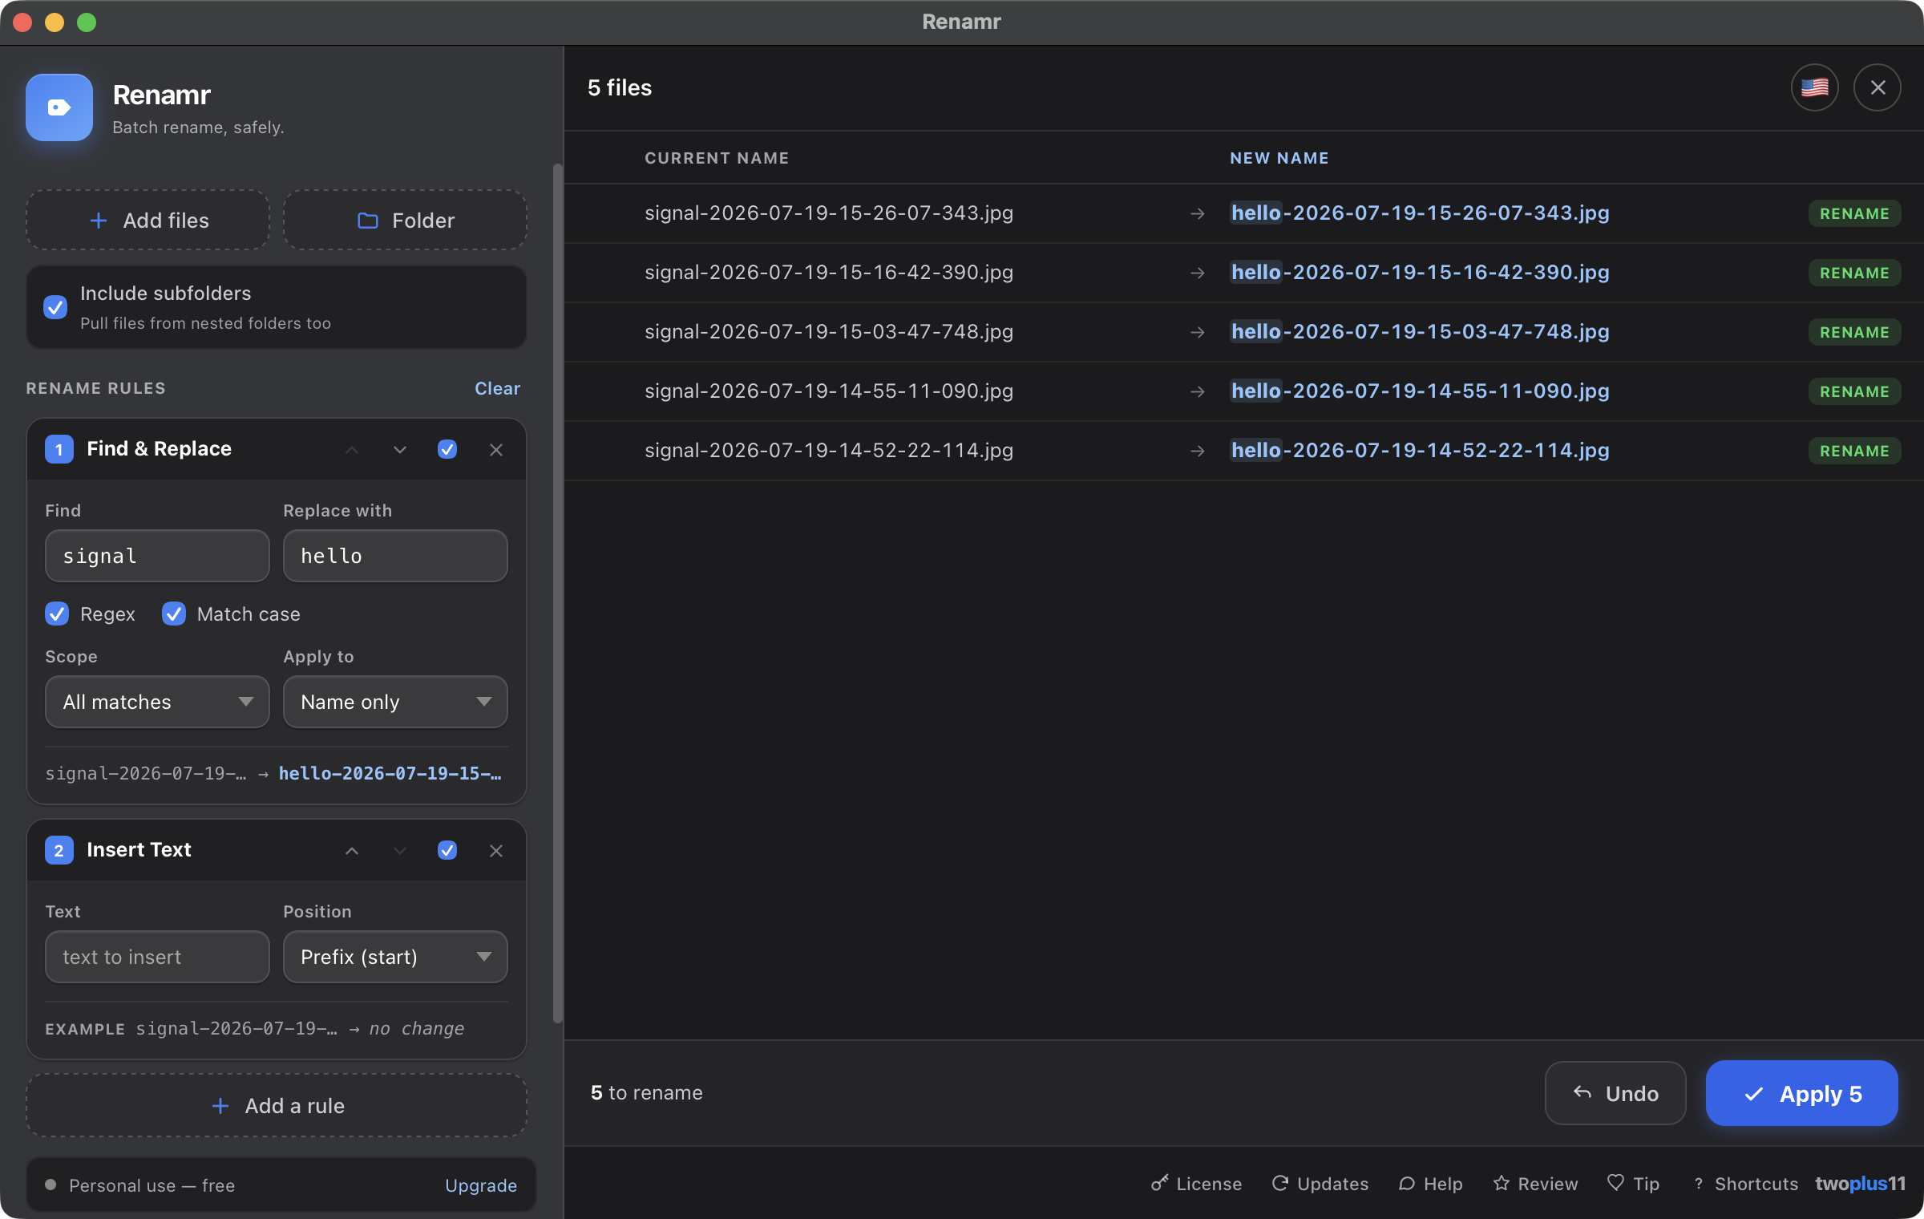The image size is (1924, 1219).
Task: Focus the text to insert field
Action: click(157, 957)
